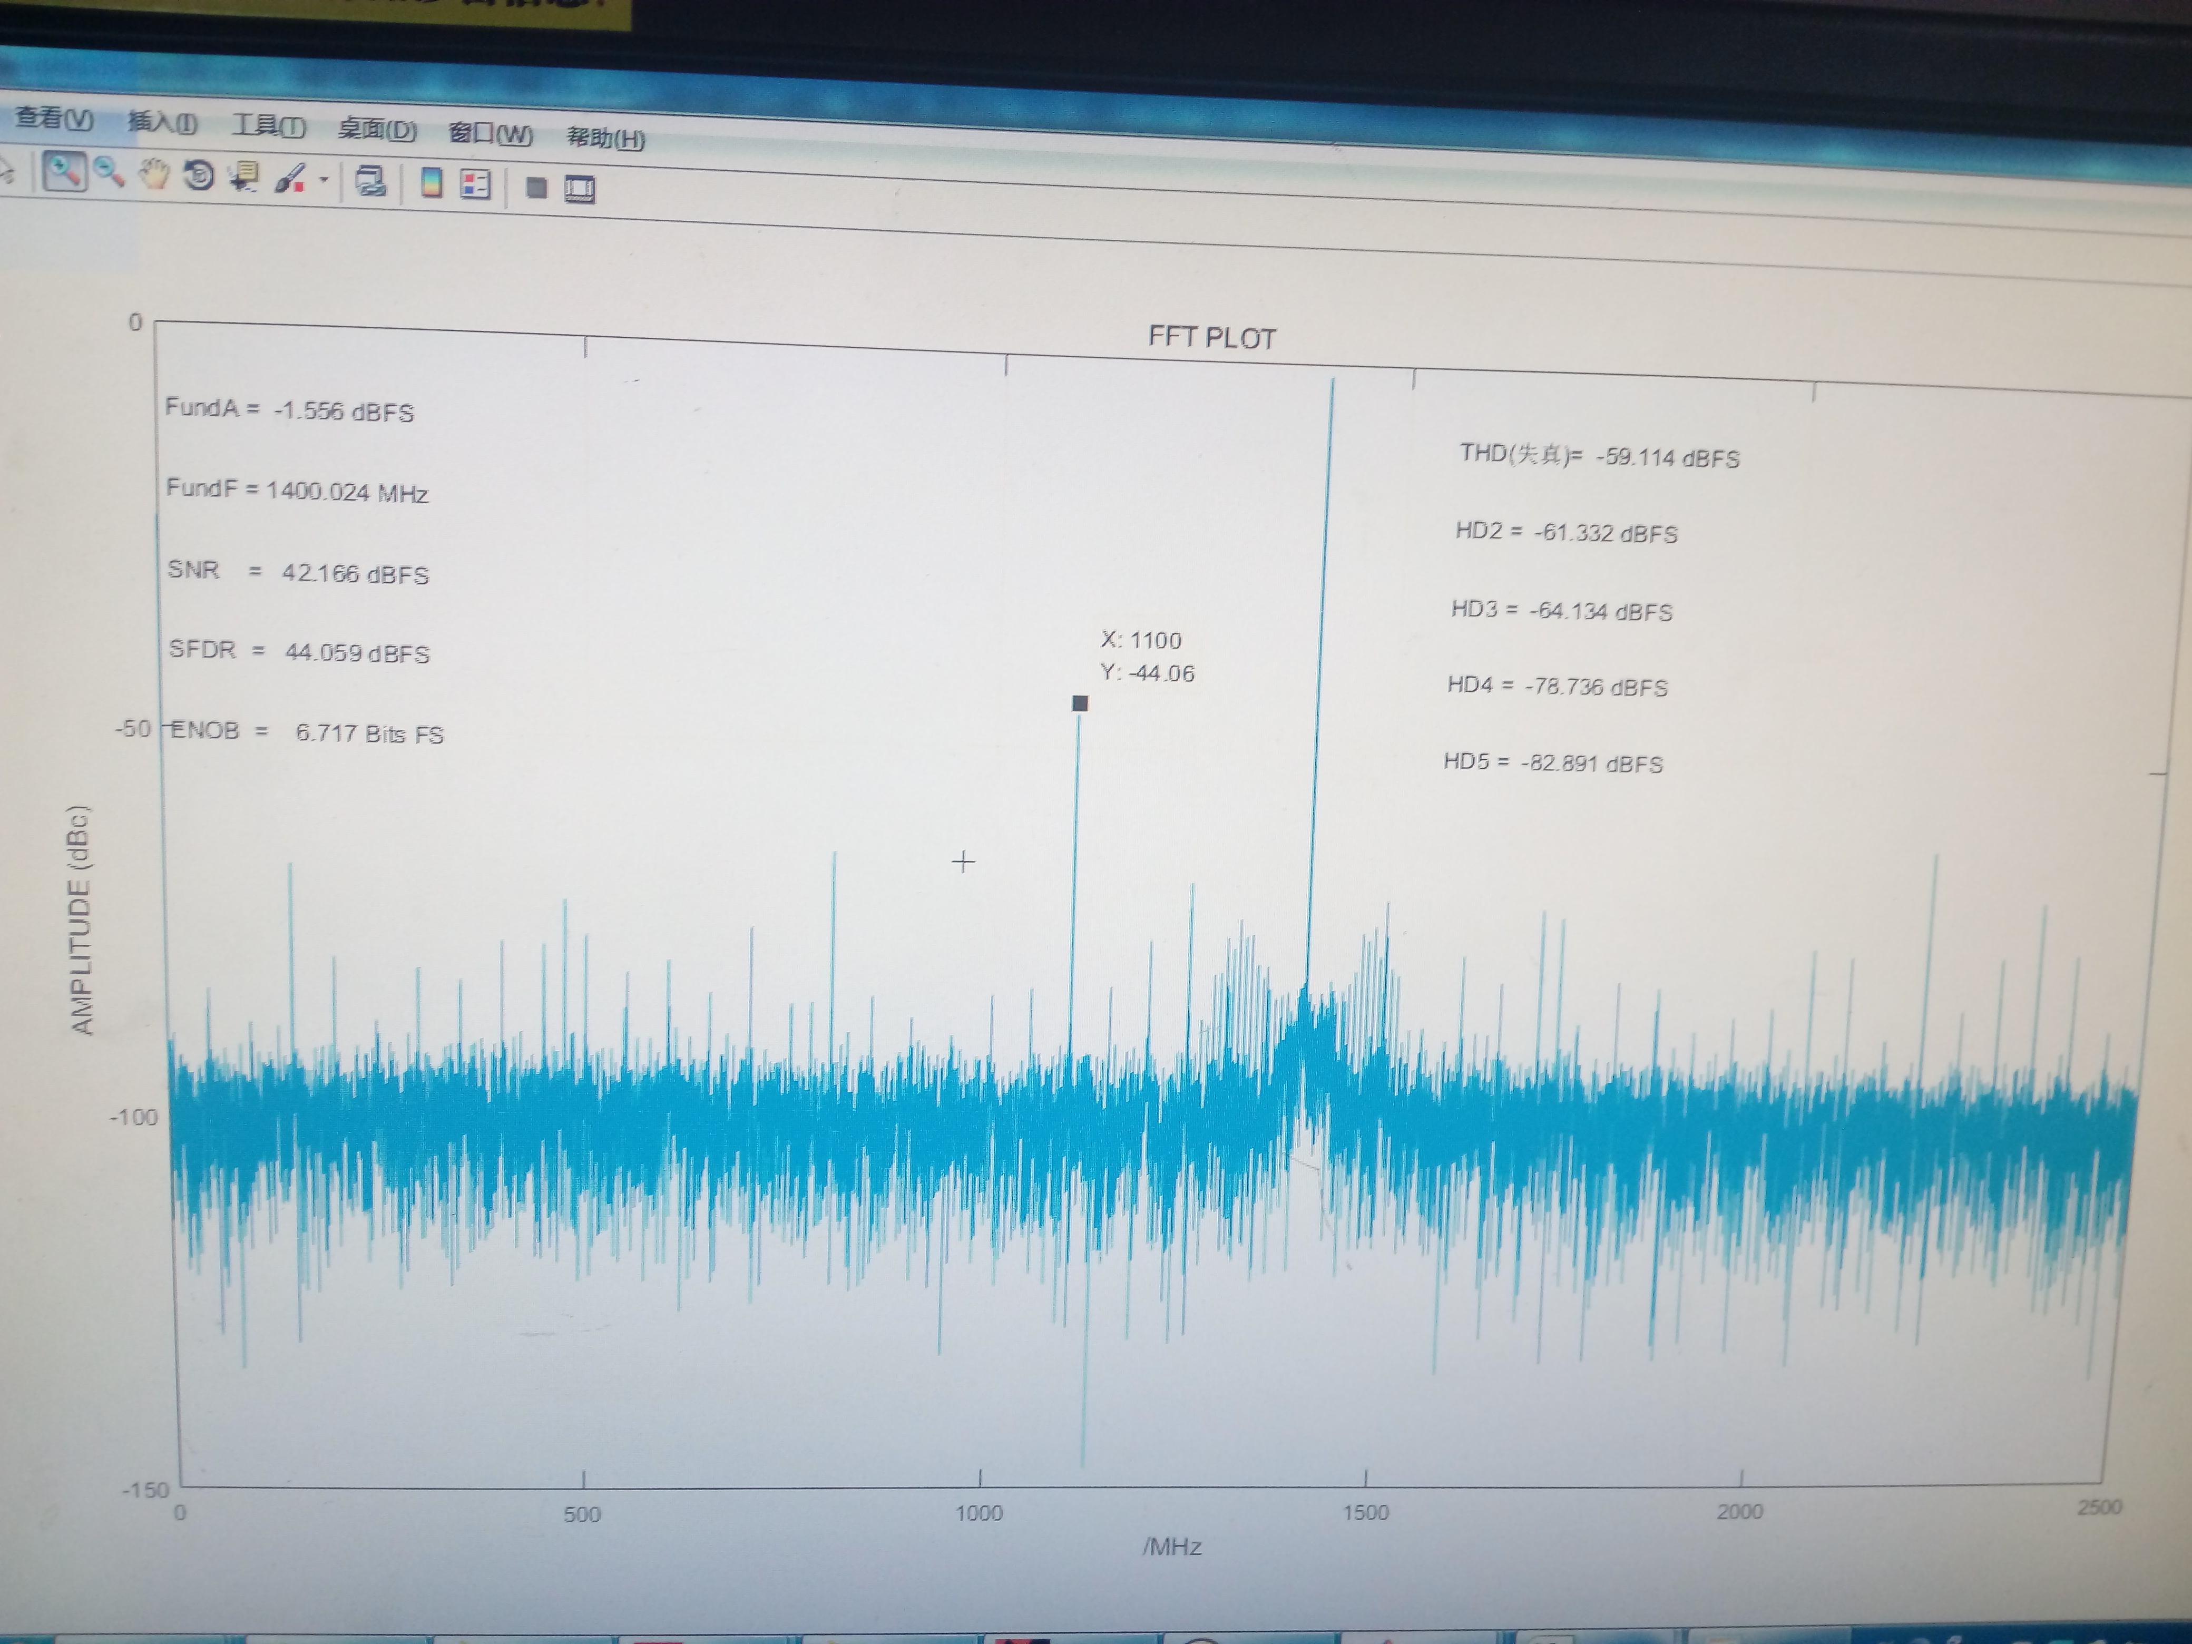
Task: Open the 插入(I) Insert menu
Action: (x=162, y=123)
